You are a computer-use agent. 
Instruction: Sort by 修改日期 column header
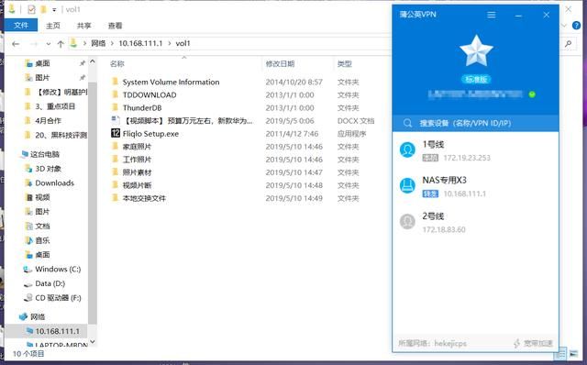(280, 63)
